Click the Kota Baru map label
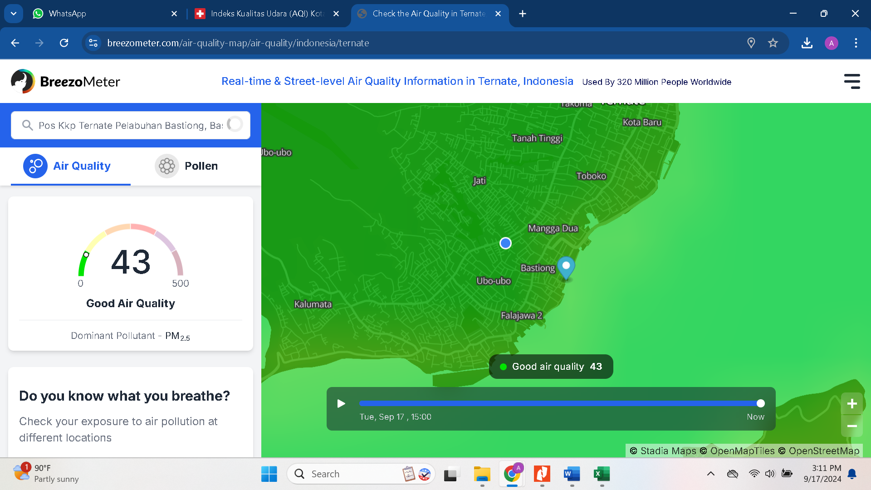Viewport: 871px width, 490px height. pyautogui.click(x=642, y=122)
